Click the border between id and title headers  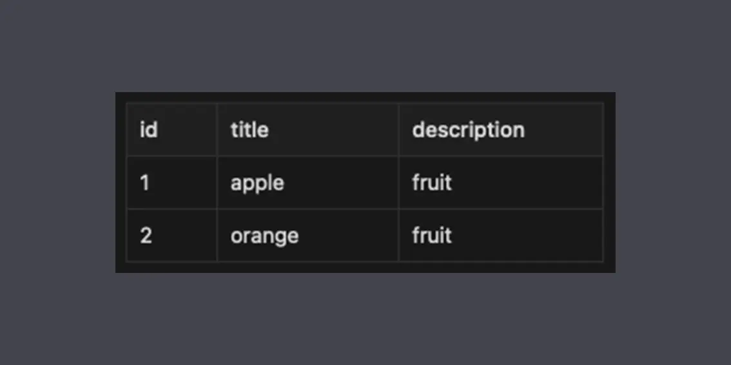(x=217, y=129)
